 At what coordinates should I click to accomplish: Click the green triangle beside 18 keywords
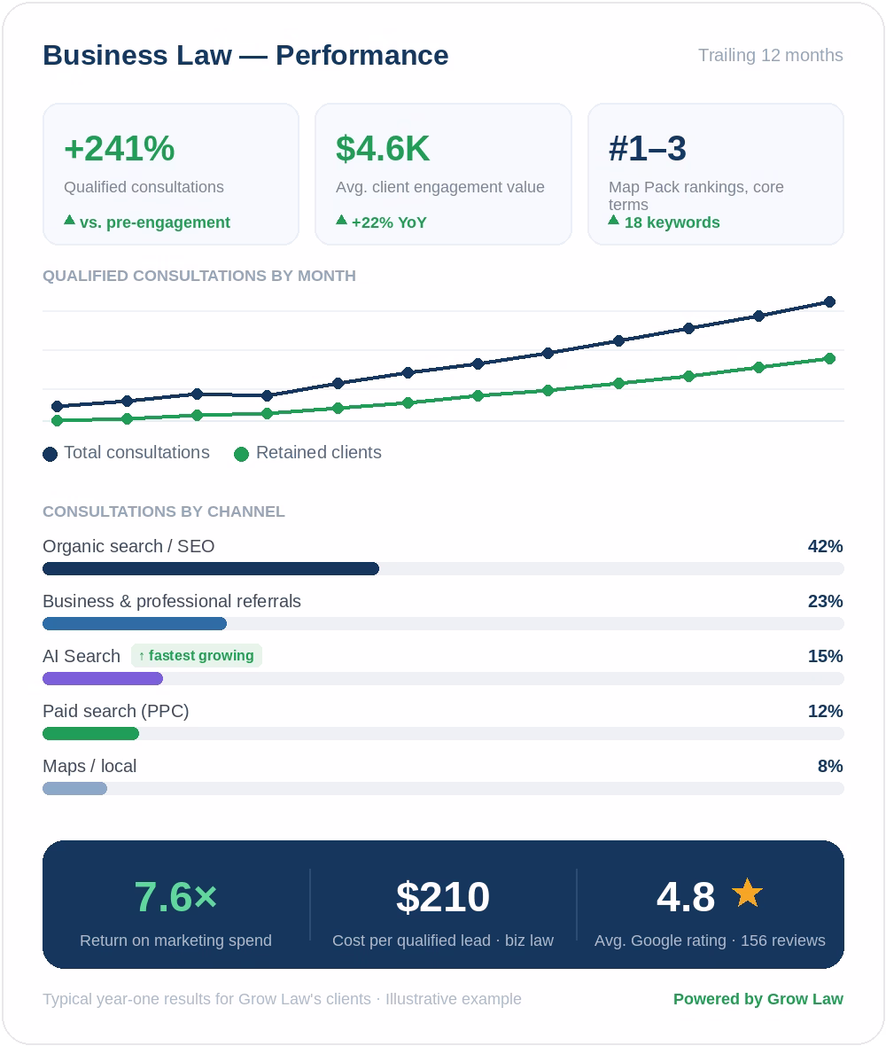pos(614,220)
